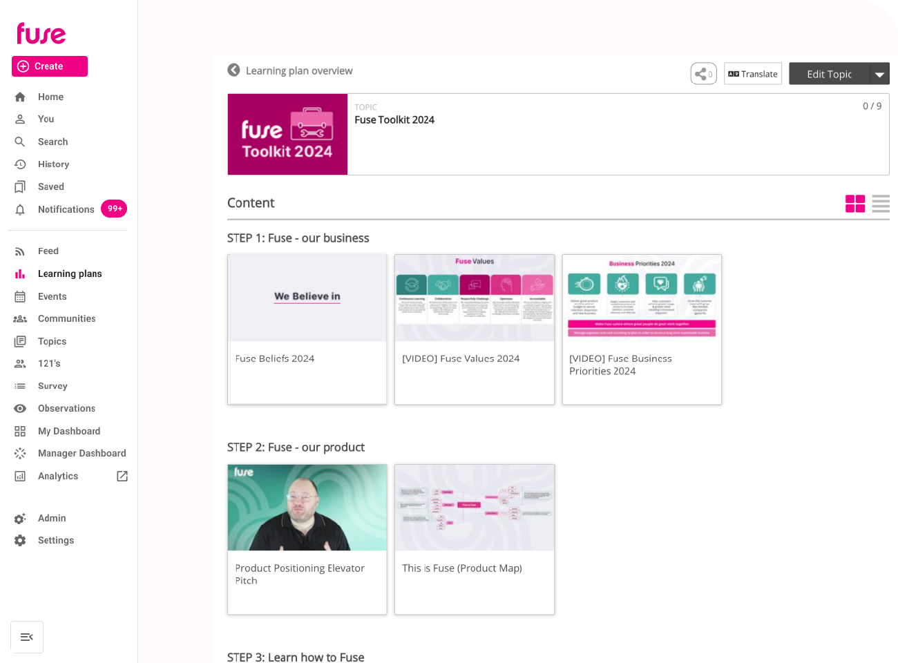Switch Content to grid view
Viewport: 898px width, 663px height.
click(x=855, y=203)
